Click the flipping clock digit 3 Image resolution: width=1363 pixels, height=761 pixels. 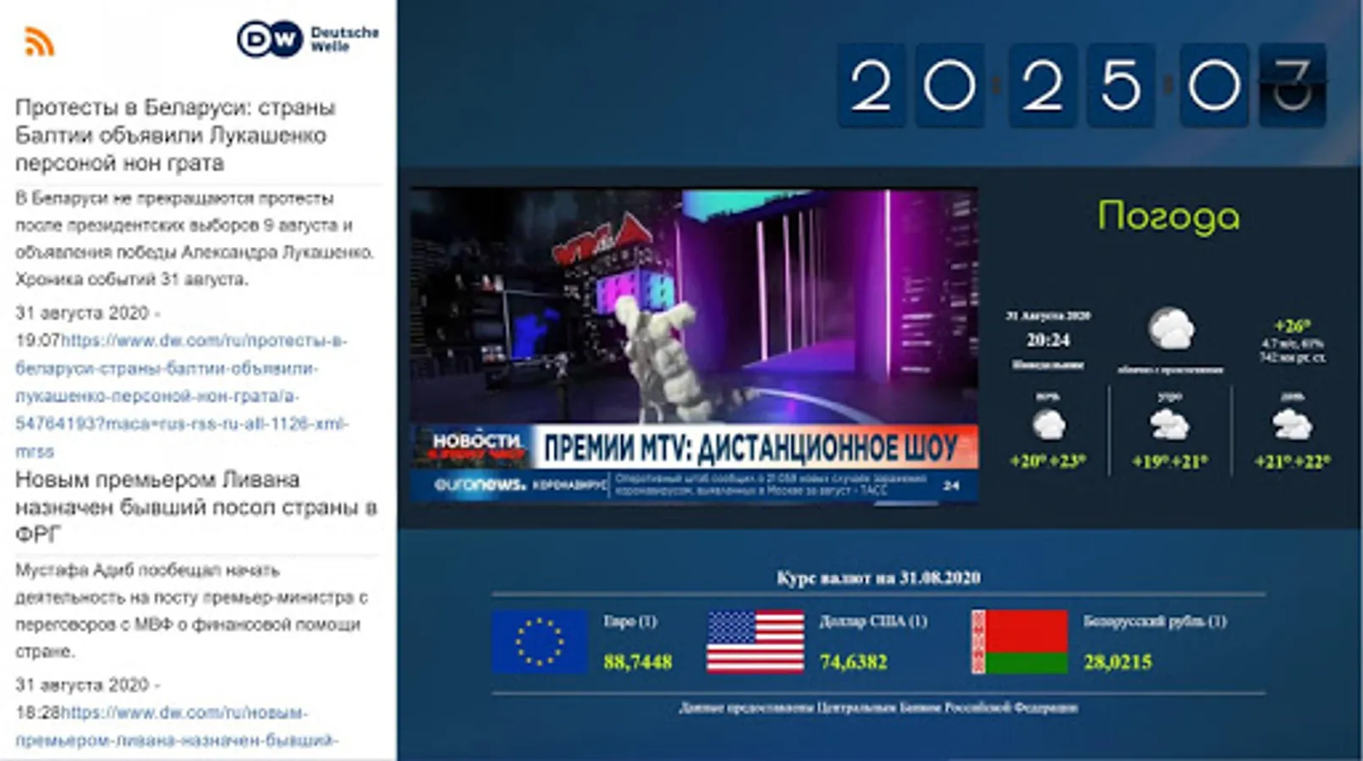pyautogui.click(x=1292, y=85)
